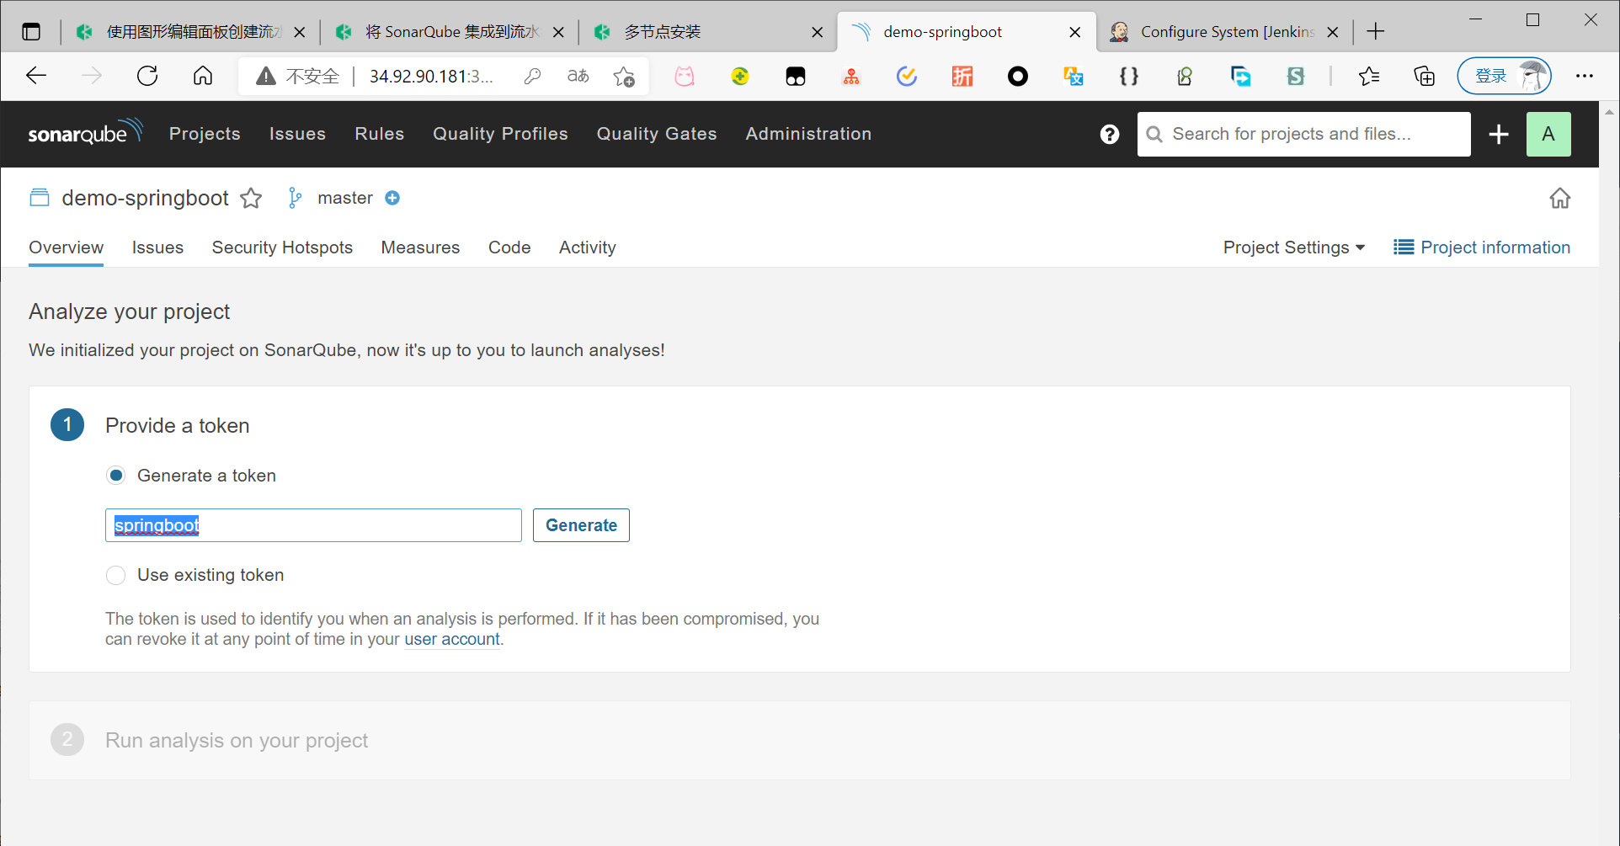Screen dimensions: 1620x846
Task: Refresh the browser page
Action: [x=147, y=77]
